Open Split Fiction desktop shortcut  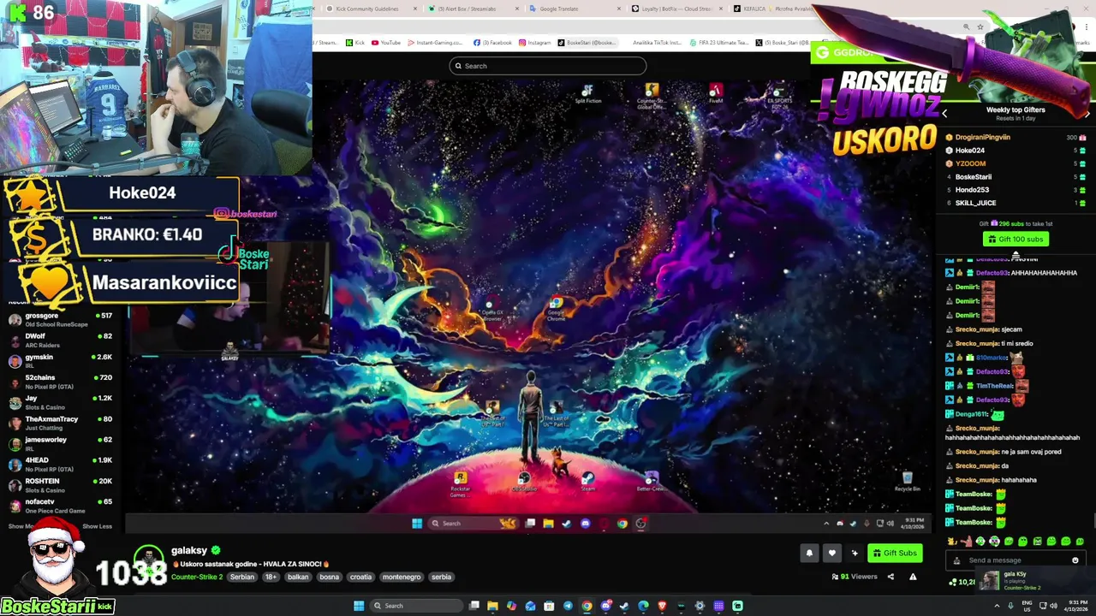click(587, 94)
